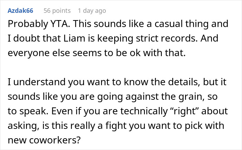Open the Azdak66 user profile link
This screenshot has height=150, width=242.
[21, 11]
